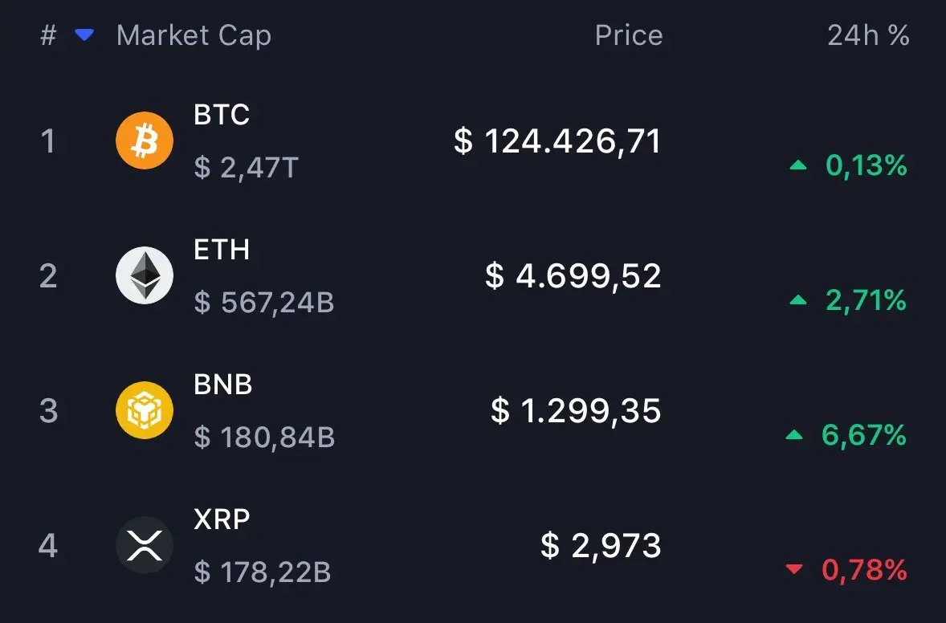Open the BTC coin name link

click(x=222, y=115)
